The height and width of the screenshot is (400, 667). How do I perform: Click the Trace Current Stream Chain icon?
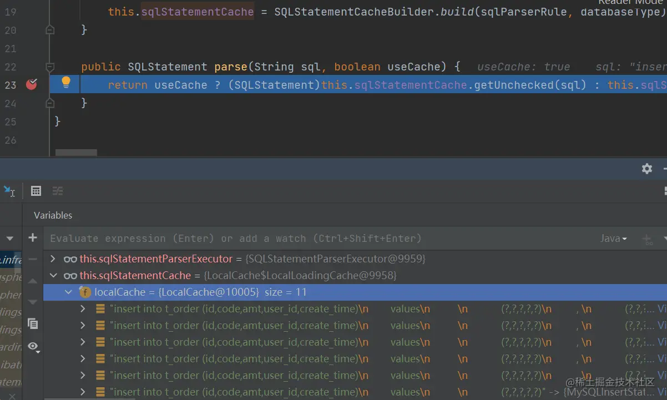[x=58, y=191]
